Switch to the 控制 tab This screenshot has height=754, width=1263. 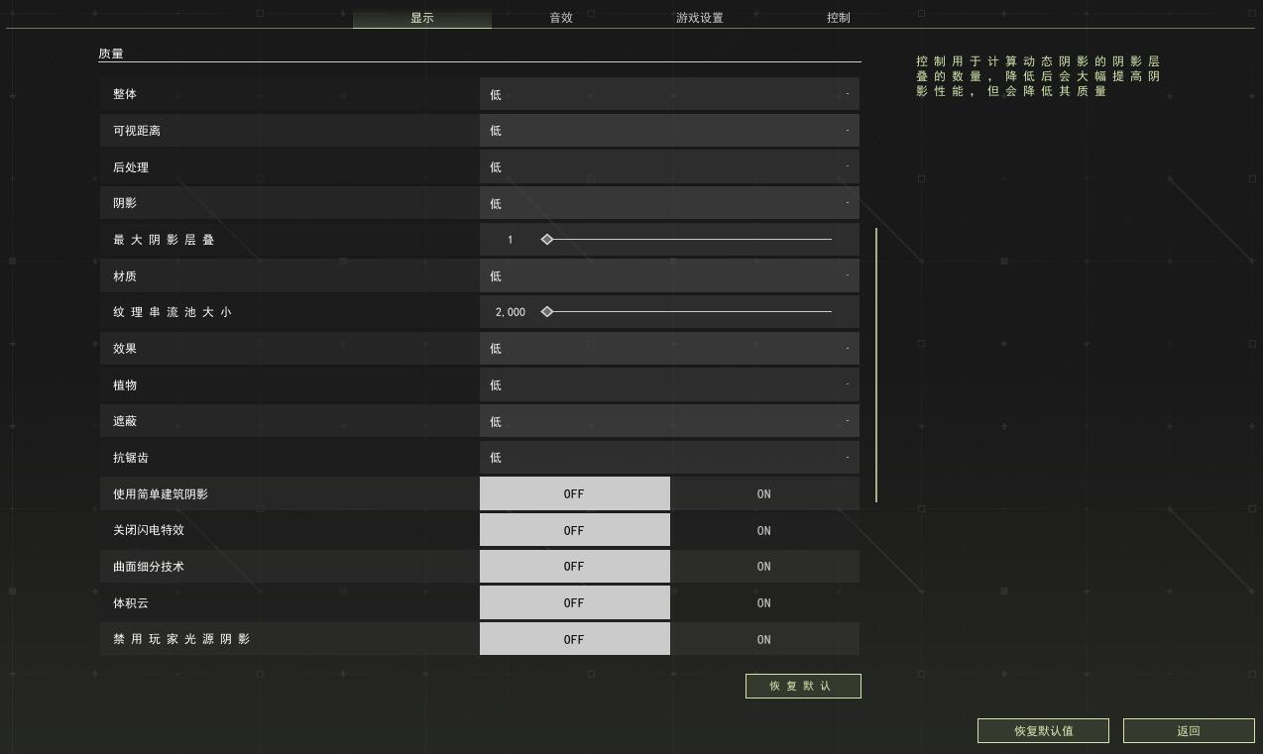tap(839, 18)
